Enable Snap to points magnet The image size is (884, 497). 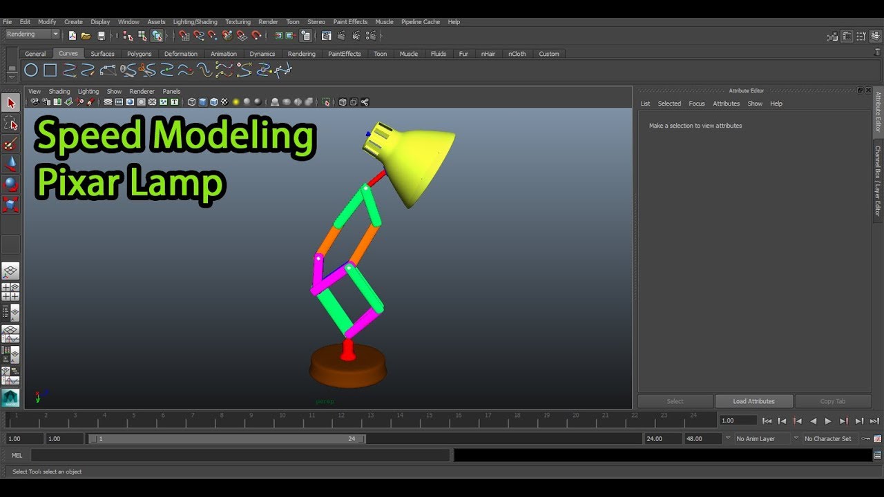point(213,35)
